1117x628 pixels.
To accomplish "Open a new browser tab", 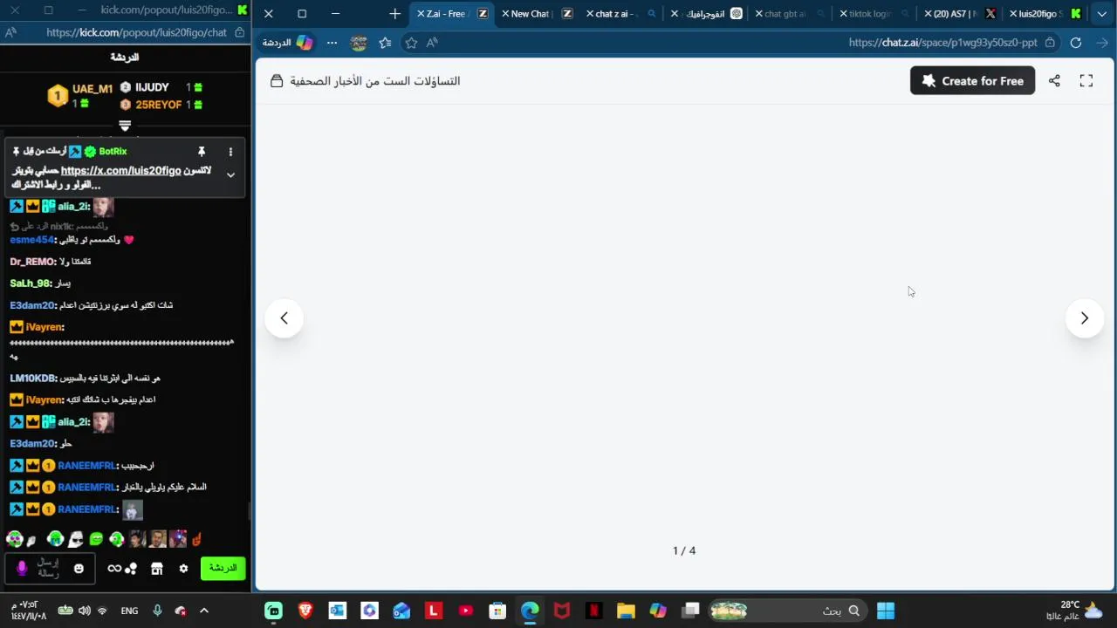I will click(x=394, y=14).
